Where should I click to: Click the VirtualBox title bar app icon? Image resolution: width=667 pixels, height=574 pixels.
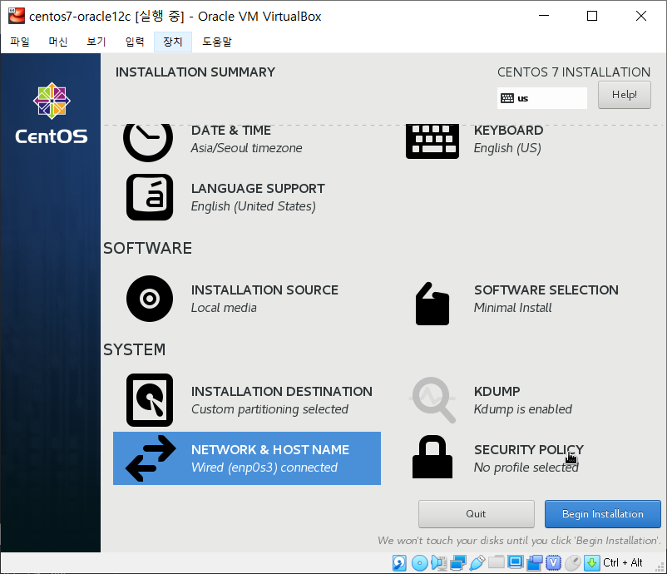[x=17, y=16]
